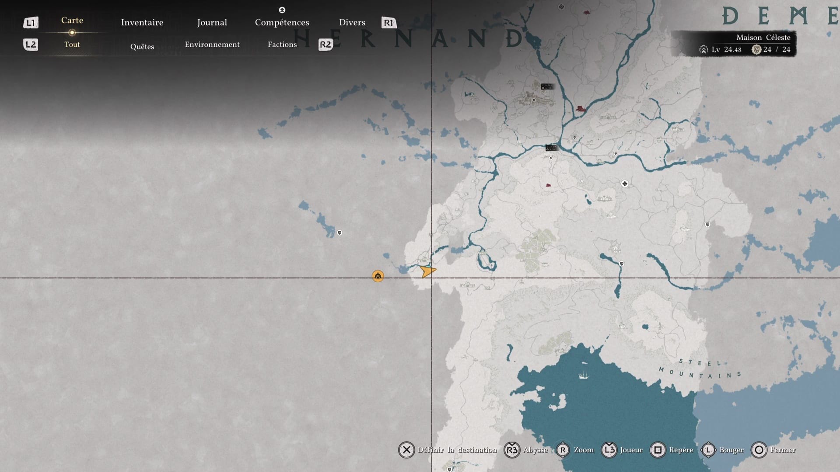Filter map by Quêtes

142,46
